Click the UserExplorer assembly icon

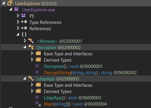tap(10, 3)
